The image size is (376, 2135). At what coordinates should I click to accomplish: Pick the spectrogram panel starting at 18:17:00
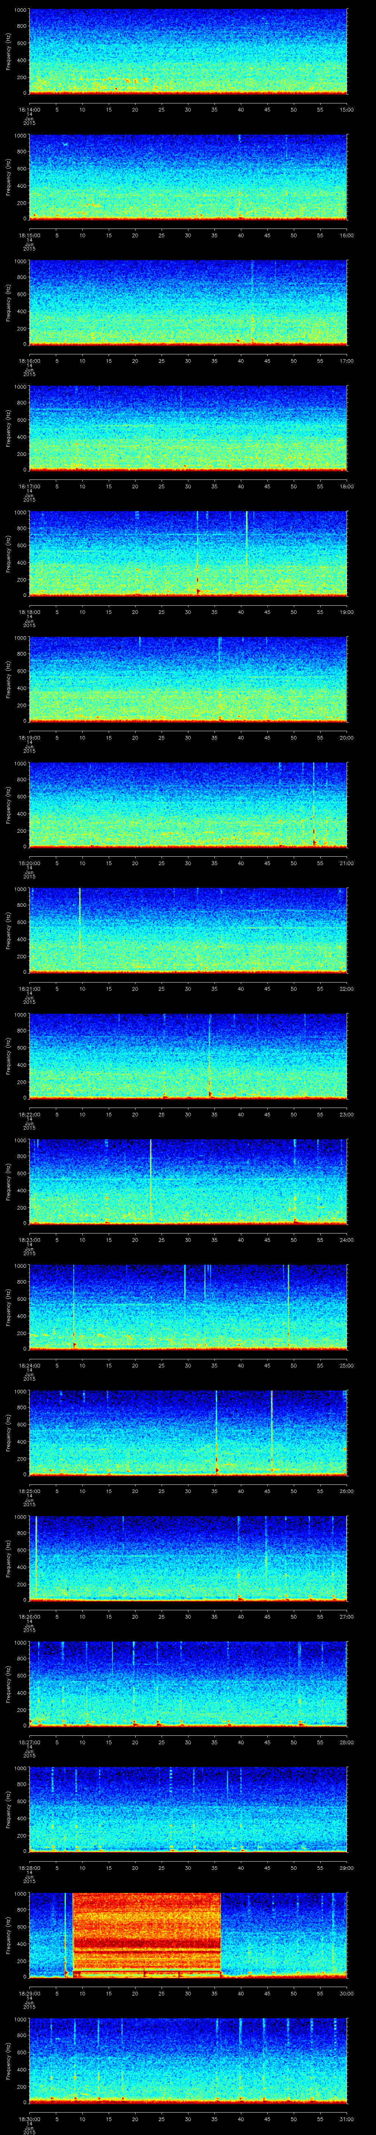click(188, 428)
